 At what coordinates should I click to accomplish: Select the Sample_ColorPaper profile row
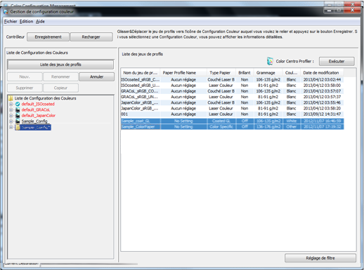pyautogui.click(x=232, y=127)
